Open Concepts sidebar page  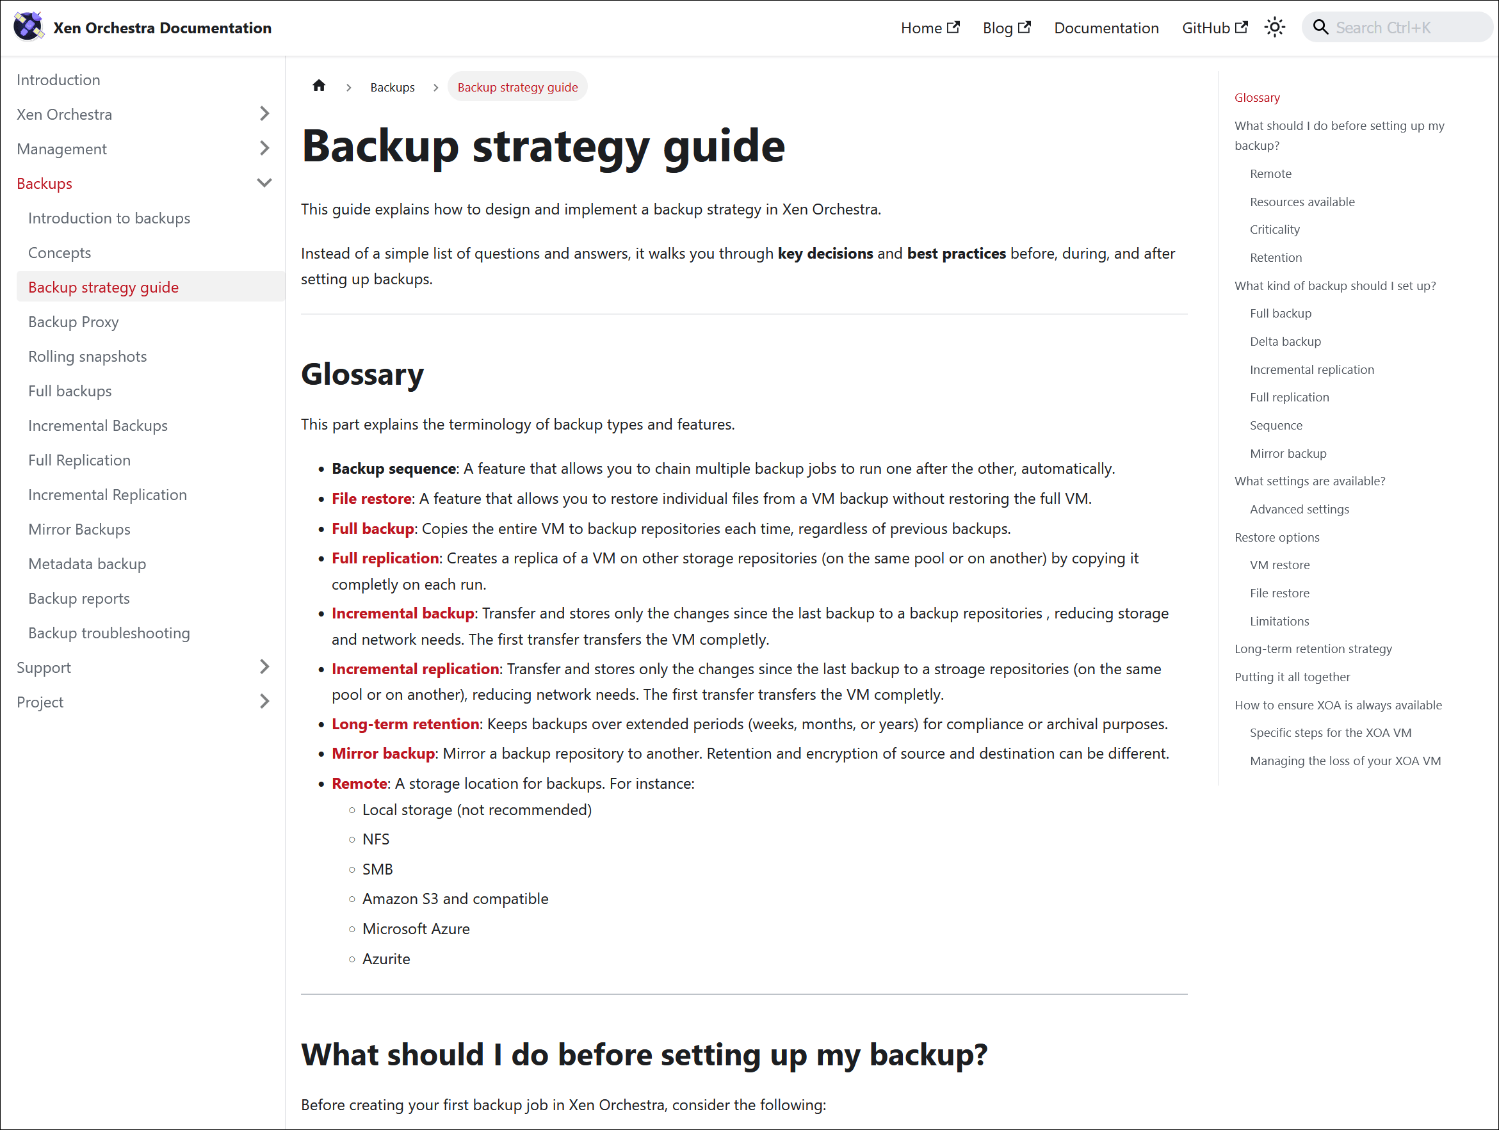[x=60, y=253]
